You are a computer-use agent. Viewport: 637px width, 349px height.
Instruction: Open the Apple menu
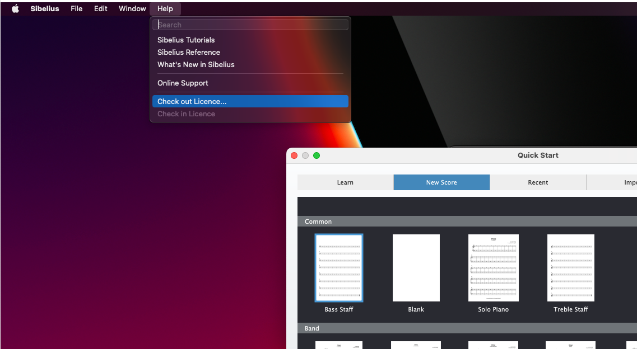point(16,8)
